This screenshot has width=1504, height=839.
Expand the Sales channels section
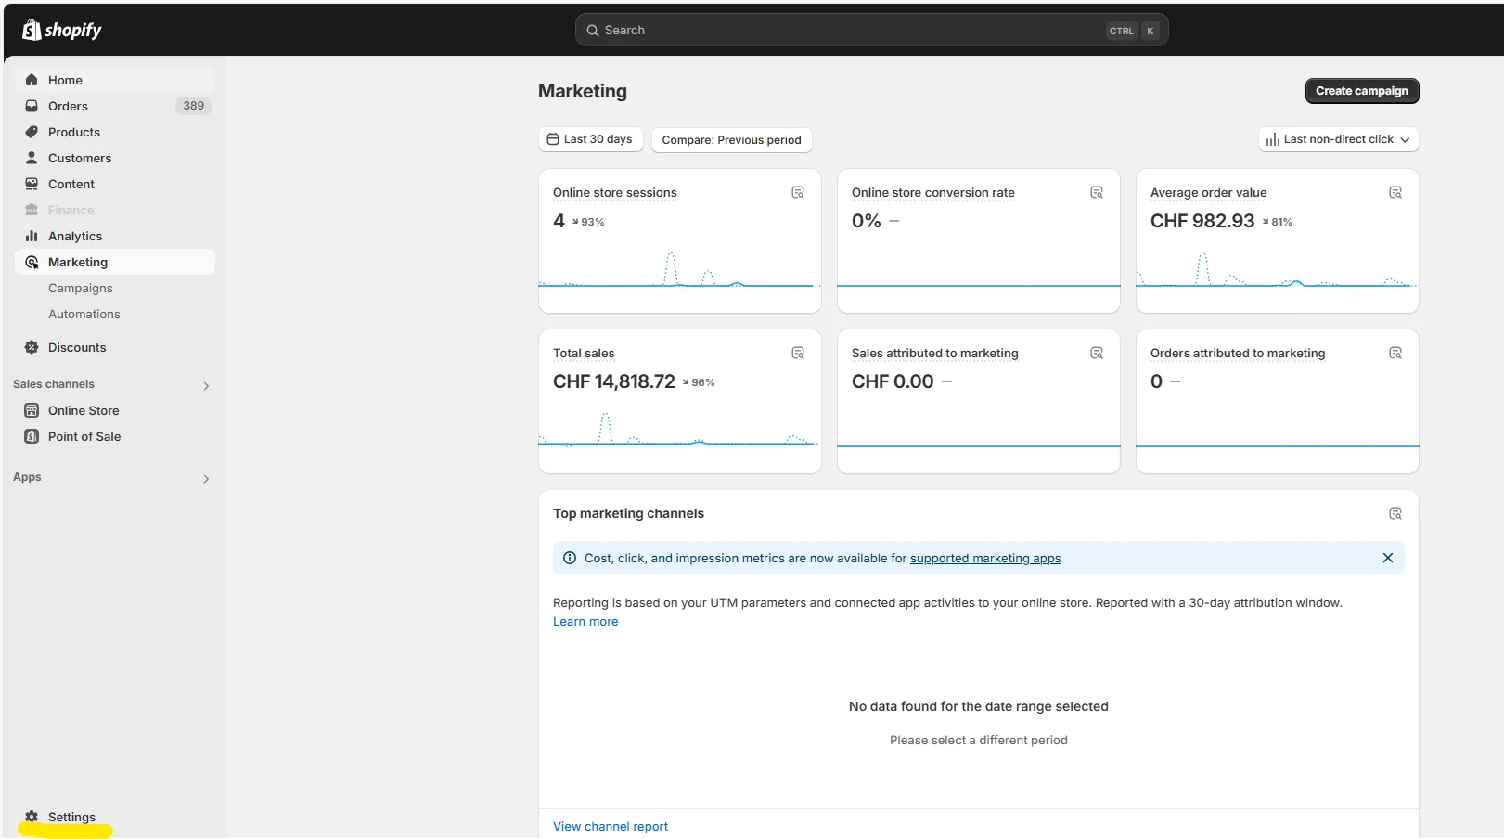coord(206,385)
